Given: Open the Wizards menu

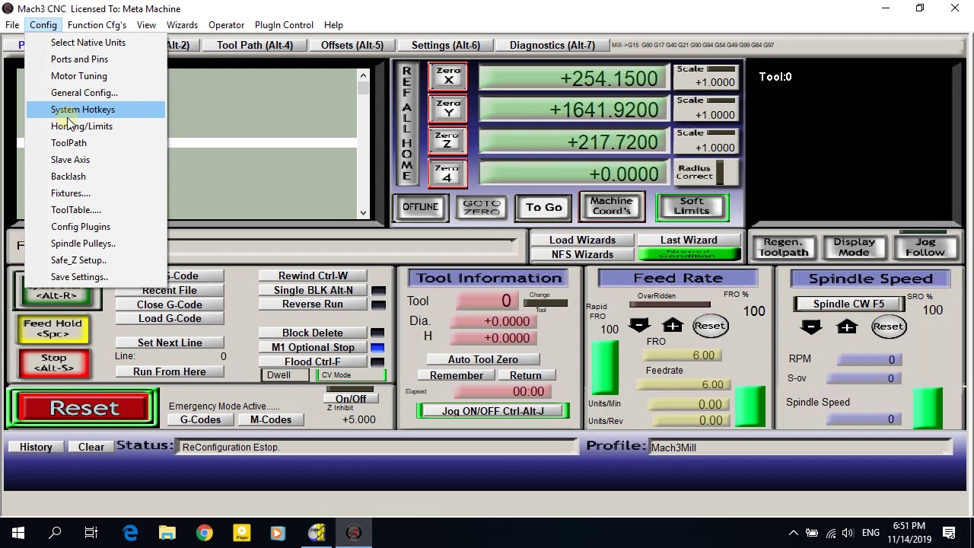Looking at the screenshot, I should click(x=182, y=25).
